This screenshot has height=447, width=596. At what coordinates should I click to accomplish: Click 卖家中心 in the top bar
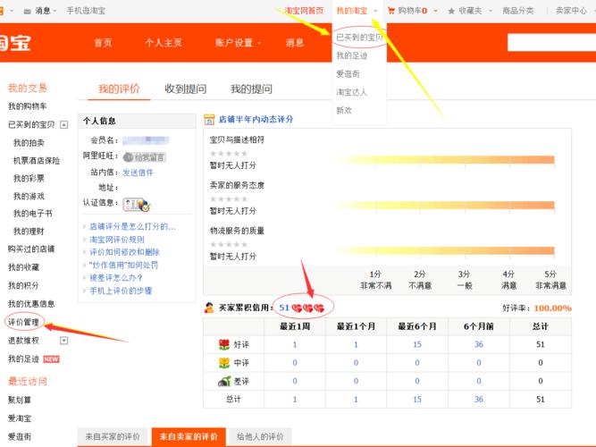click(x=571, y=11)
